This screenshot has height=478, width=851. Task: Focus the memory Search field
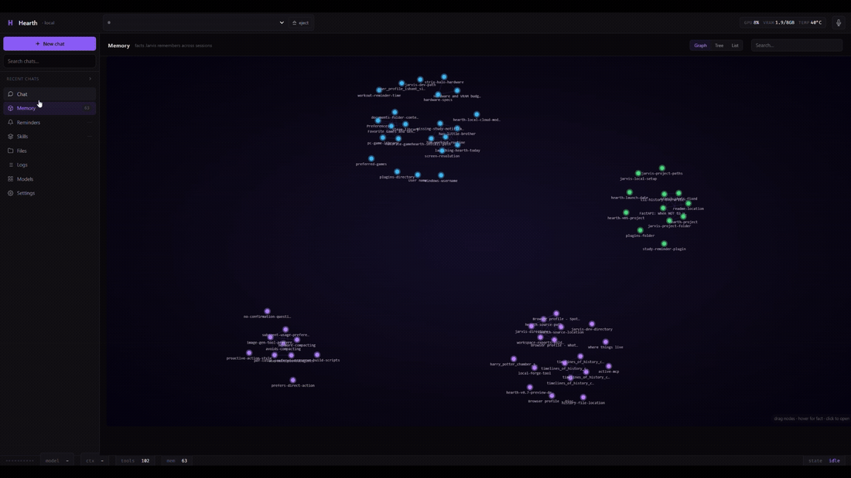[797, 46]
